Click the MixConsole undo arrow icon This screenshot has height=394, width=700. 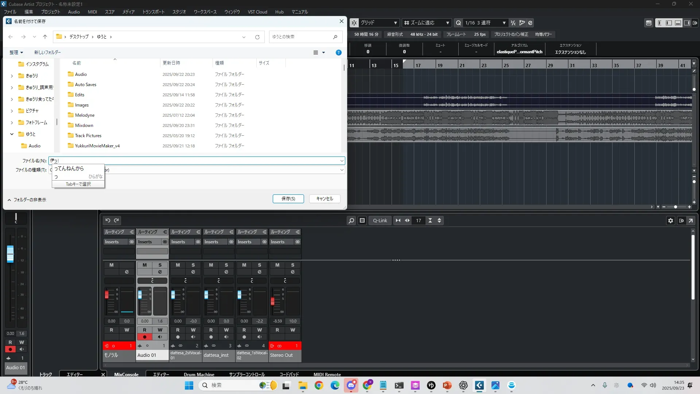108,220
